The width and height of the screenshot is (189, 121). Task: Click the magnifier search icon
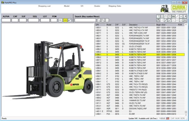pos(99,20)
